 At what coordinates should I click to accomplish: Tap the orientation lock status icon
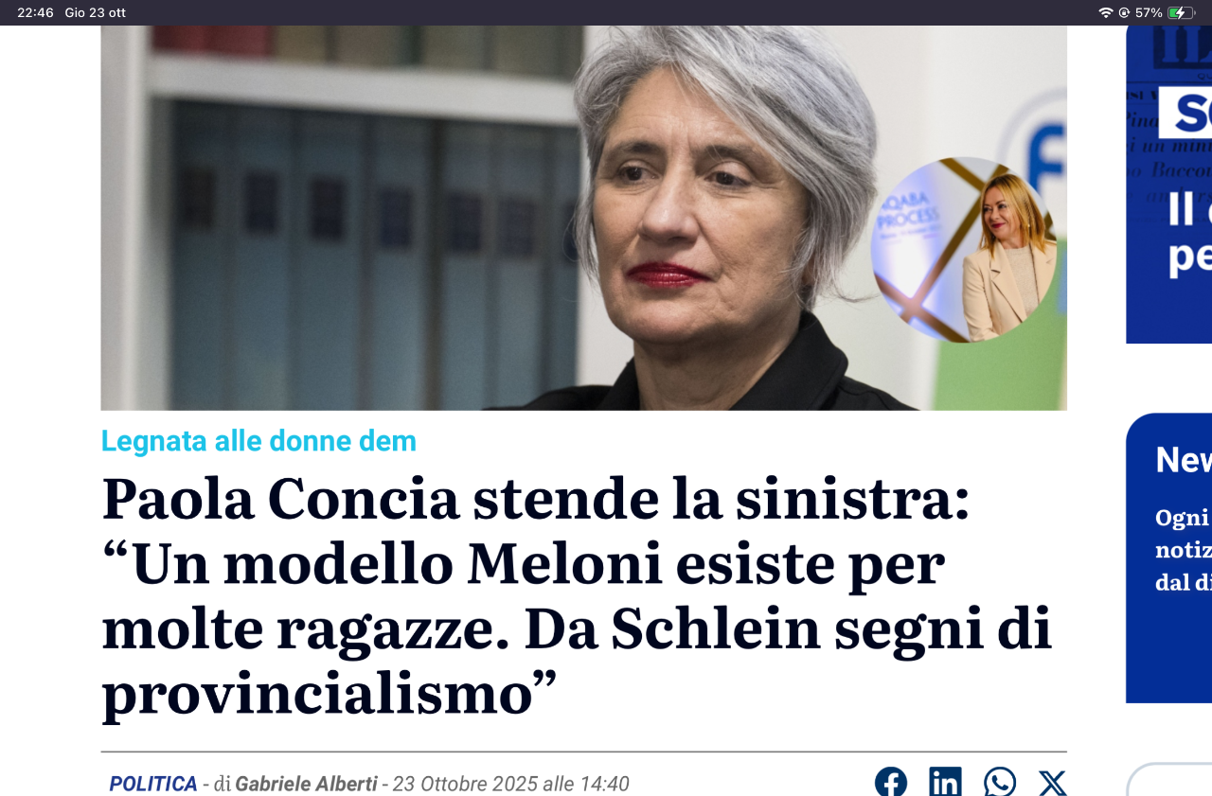(1124, 12)
